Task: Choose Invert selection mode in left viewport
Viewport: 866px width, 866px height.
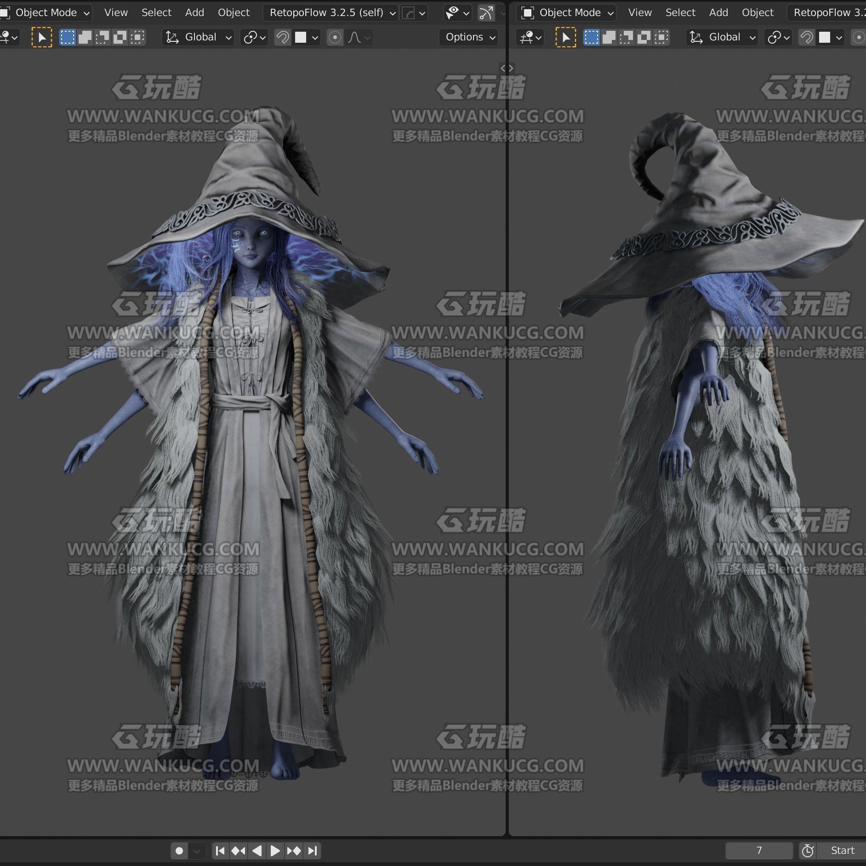Action: tap(120, 37)
